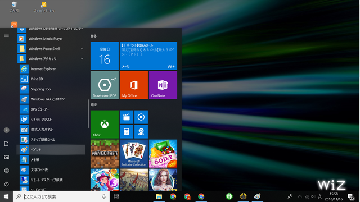Expand the Windows PowerShell folder

tap(82, 49)
